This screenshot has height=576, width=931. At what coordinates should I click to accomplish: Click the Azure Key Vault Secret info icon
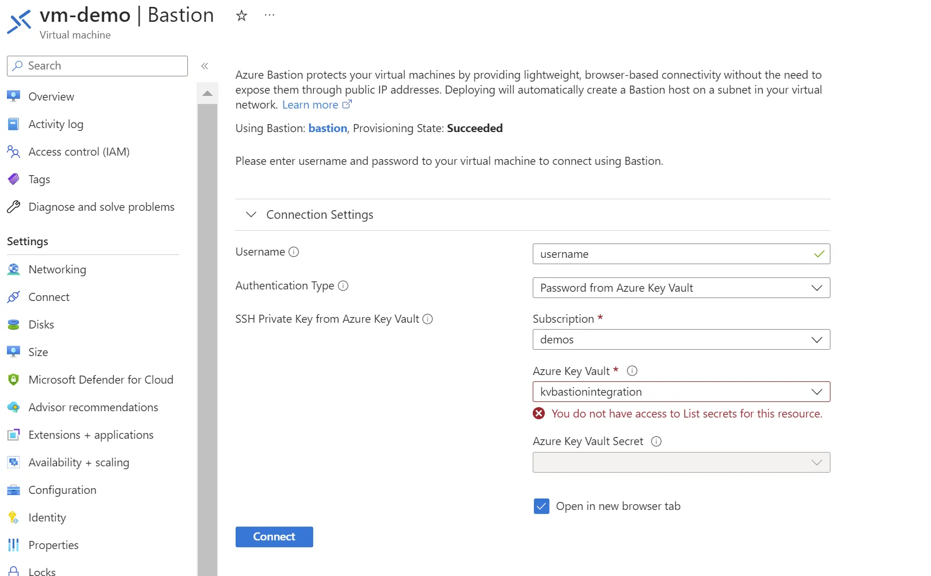point(656,441)
